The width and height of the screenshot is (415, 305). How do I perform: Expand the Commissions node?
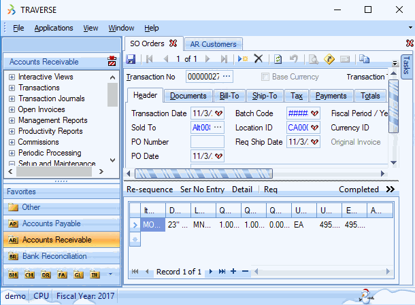12,142
